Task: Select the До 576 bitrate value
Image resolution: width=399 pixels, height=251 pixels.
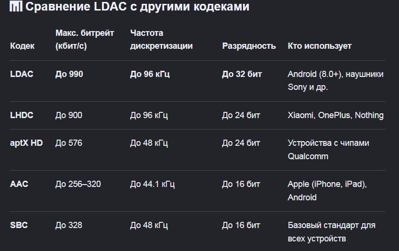Action: tap(69, 143)
